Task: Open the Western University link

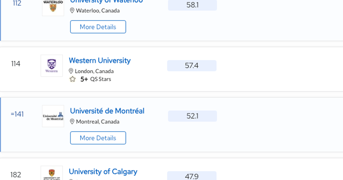Action: point(100,60)
